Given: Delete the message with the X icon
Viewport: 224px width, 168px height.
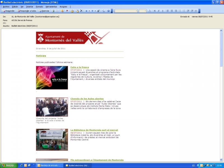Looking at the screenshot, I should click(x=81, y=11).
